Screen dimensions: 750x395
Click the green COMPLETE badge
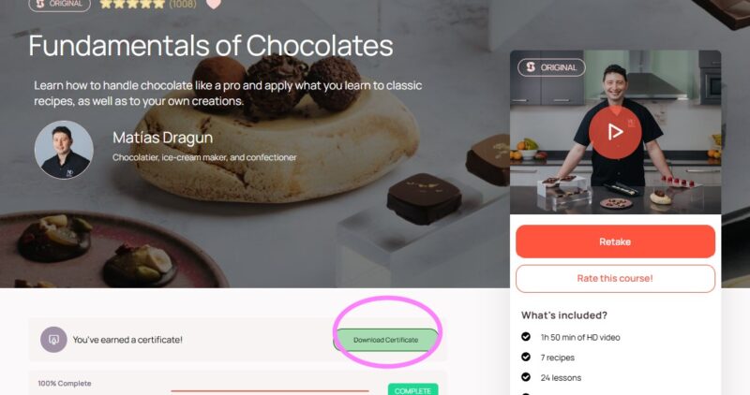point(412,389)
